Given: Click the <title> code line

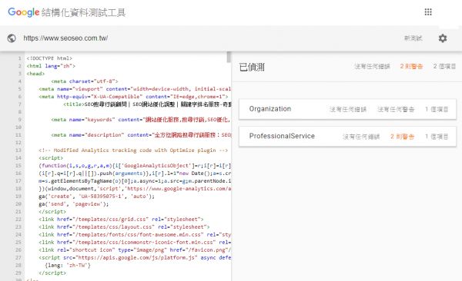Looking at the screenshot, I should point(147,104).
